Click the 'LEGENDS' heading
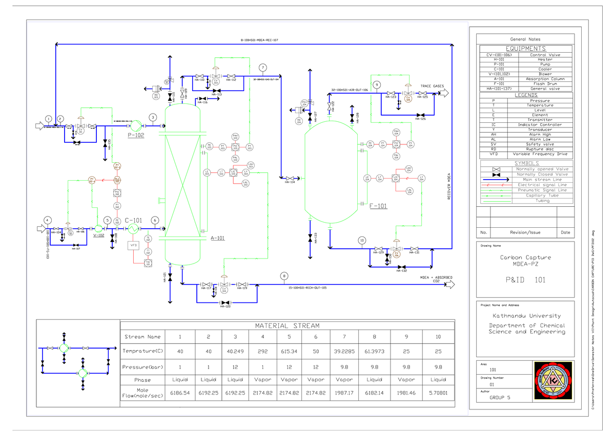 point(526,95)
